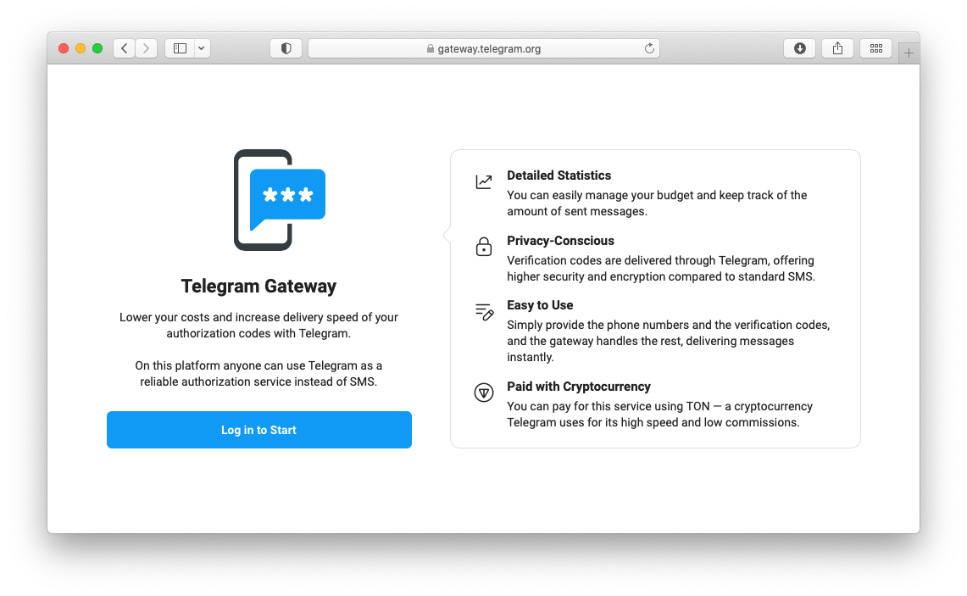Open the Share menu icon
The width and height of the screenshot is (967, 596).
pyautogui.click(x=837, y=48)
